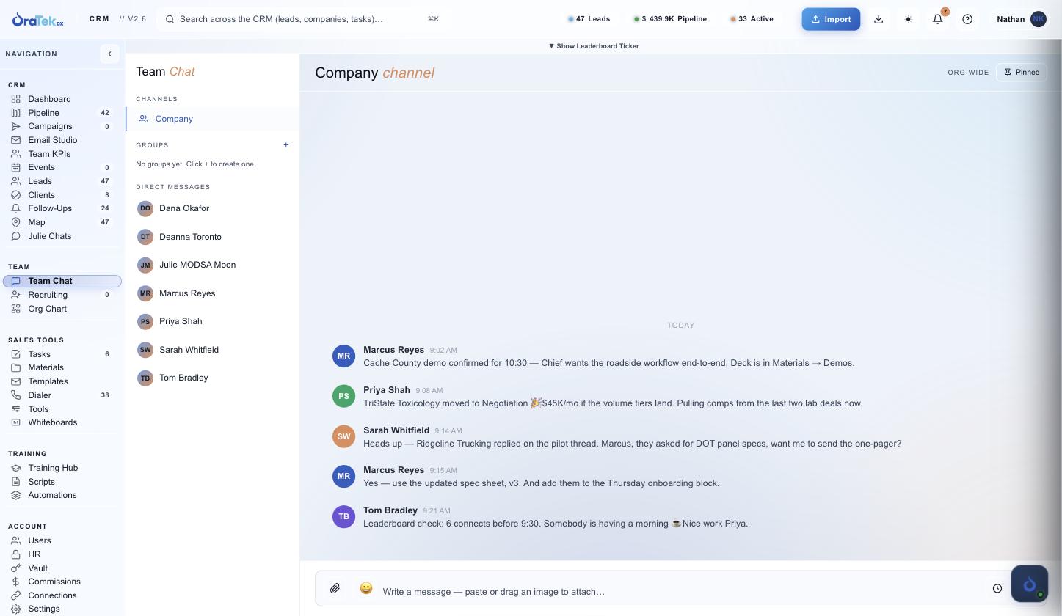
Task: Open the notifications bell
Action: coord(938,19)
